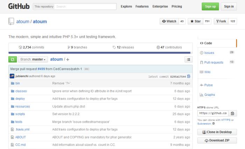Image resolution: width=245 pixels, height=149 pixels.
Task: Open Pricing in the top navigation
Action: tap(177, 6)
